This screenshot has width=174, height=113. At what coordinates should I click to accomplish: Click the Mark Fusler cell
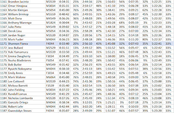point(26,39)
